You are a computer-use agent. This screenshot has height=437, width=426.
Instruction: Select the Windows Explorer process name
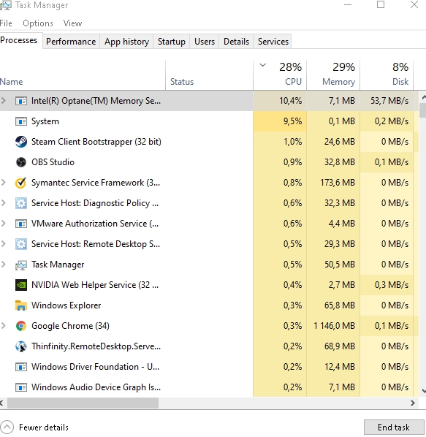click(x=66, y=305)
